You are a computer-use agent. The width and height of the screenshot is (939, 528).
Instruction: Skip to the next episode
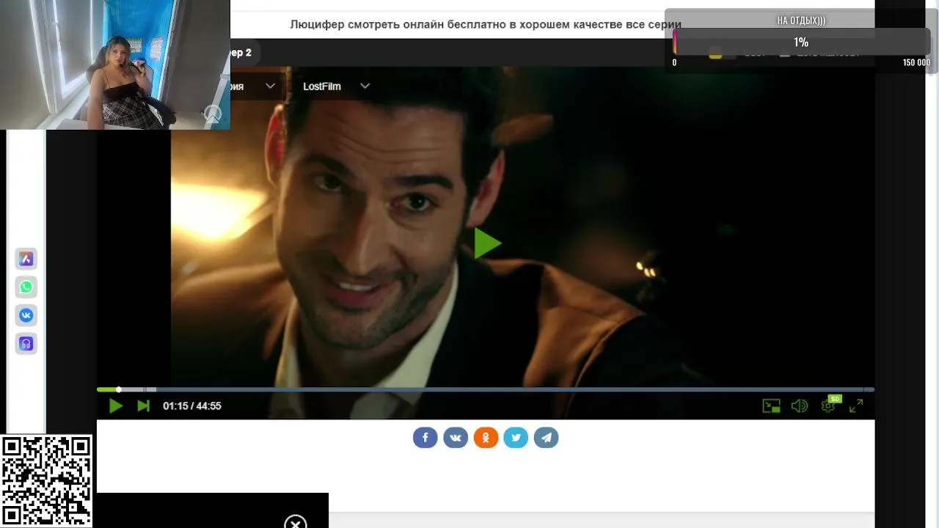click(x=143, y=406)
